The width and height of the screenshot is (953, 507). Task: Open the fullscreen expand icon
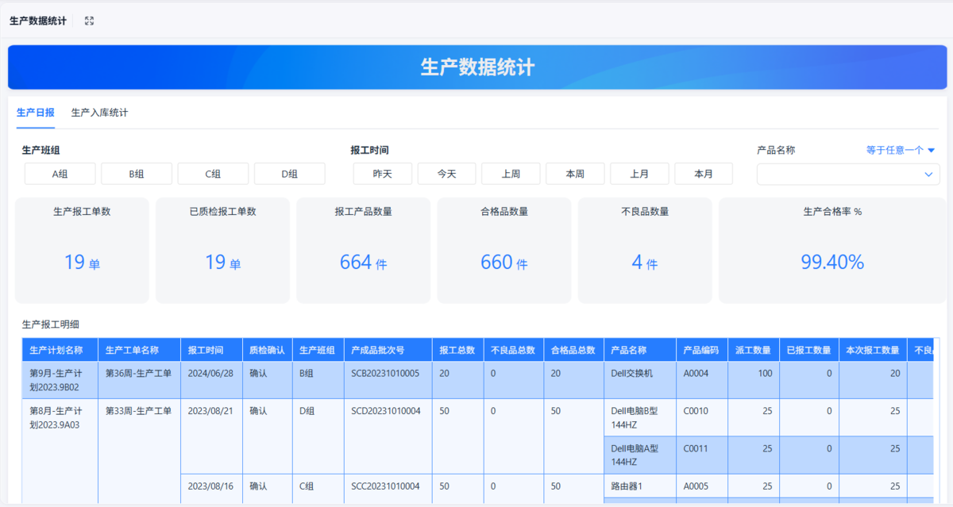[89, 21]
